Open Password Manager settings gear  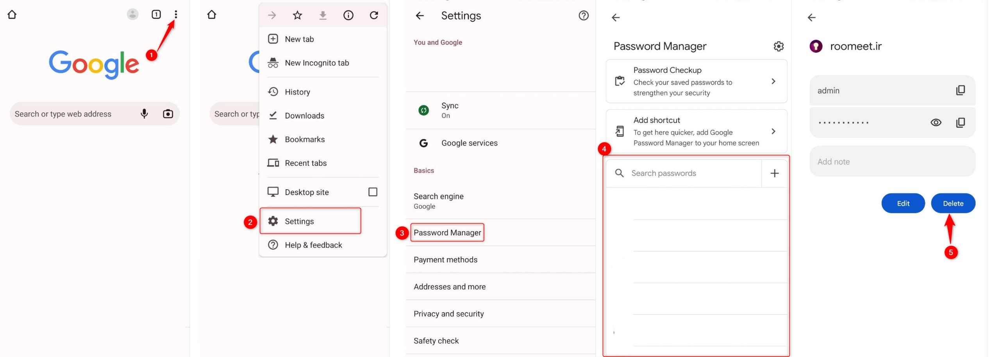click(779, 46)
